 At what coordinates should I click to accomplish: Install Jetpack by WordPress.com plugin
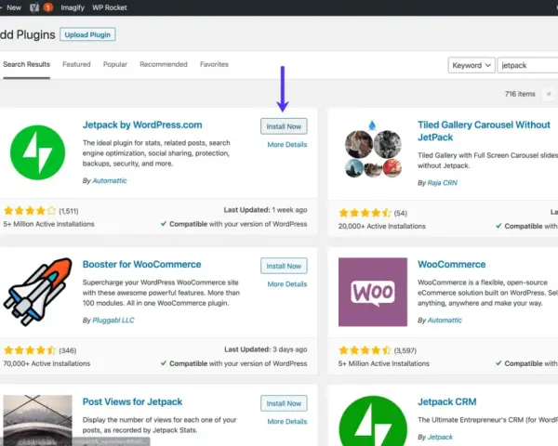point(284,126)
